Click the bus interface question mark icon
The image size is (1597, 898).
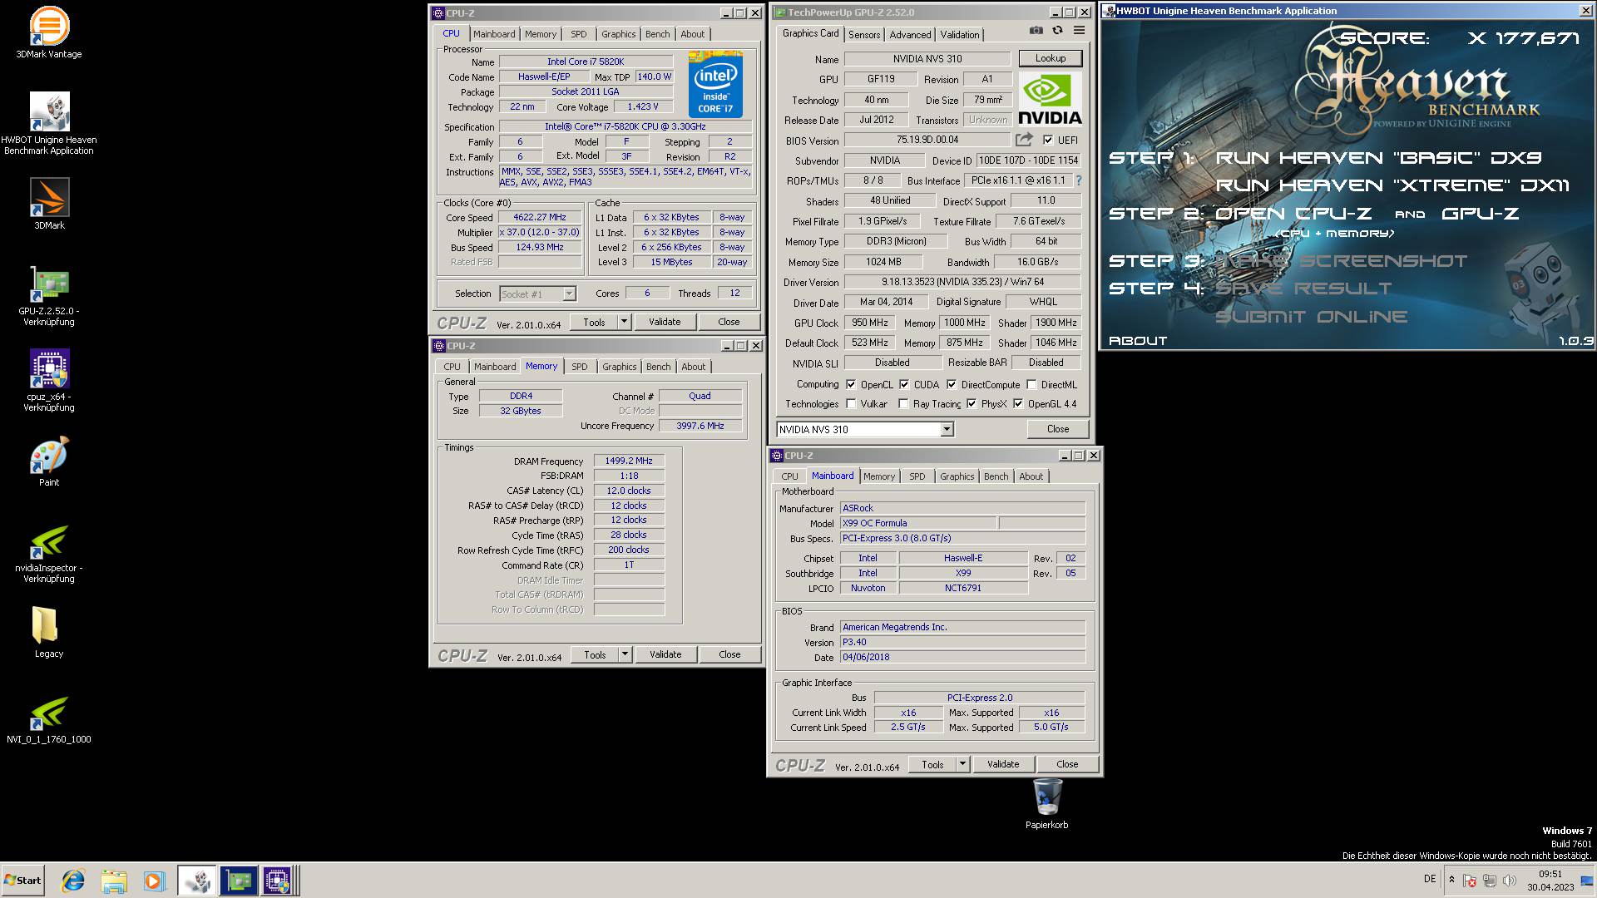pyautogui.click(x=1079, y=180)
